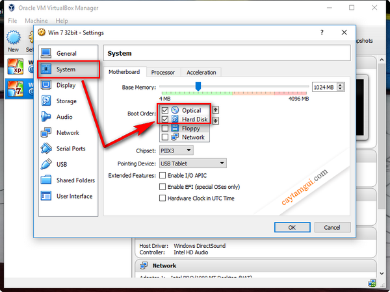
Task: Click the 4 MB minimum memory label
Action: click(164, 99)
